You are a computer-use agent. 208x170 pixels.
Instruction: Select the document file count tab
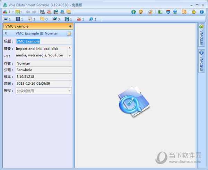coord(32,19)
